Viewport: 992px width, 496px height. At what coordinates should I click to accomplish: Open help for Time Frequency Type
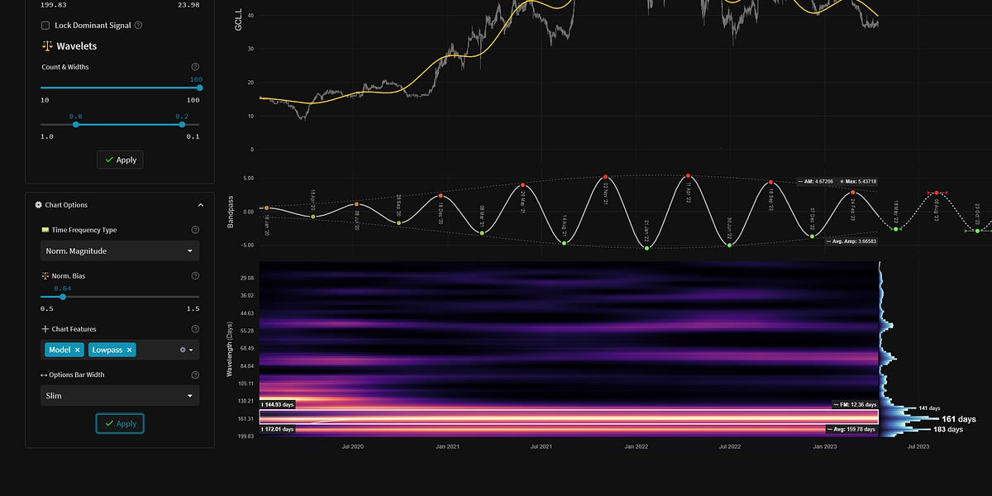pyautogui.click(x=195, y=231)
